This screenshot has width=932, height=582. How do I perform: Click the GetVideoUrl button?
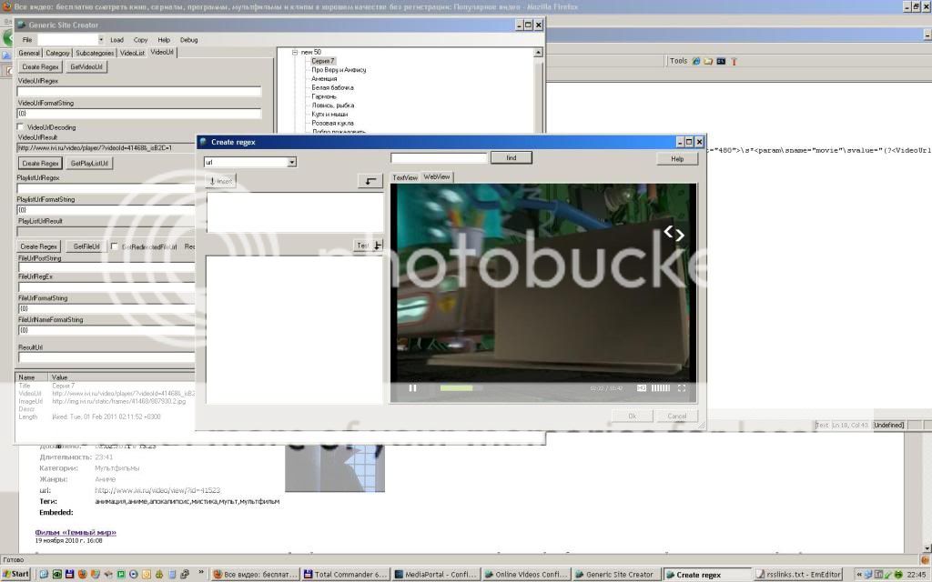pos(87,66)
